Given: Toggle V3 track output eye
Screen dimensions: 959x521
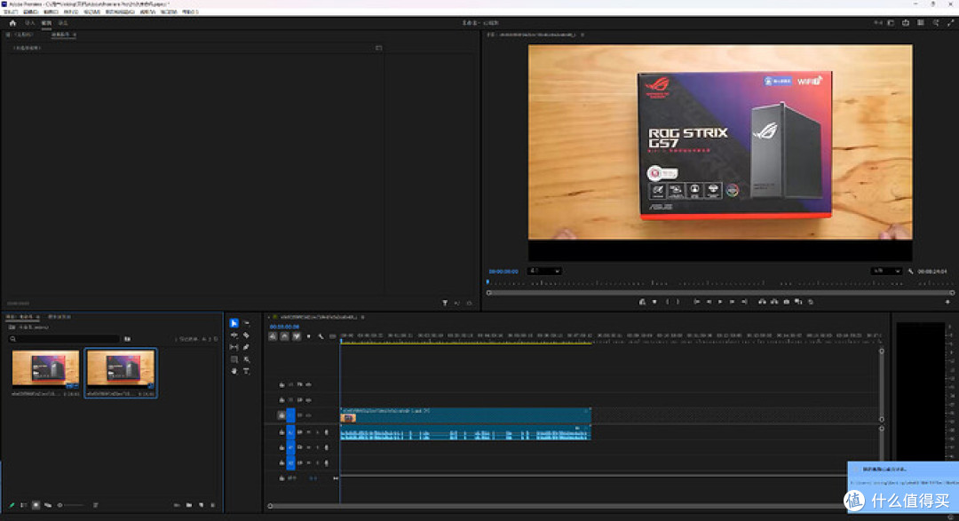Looking at the screenshot, I should pos(309,384).
